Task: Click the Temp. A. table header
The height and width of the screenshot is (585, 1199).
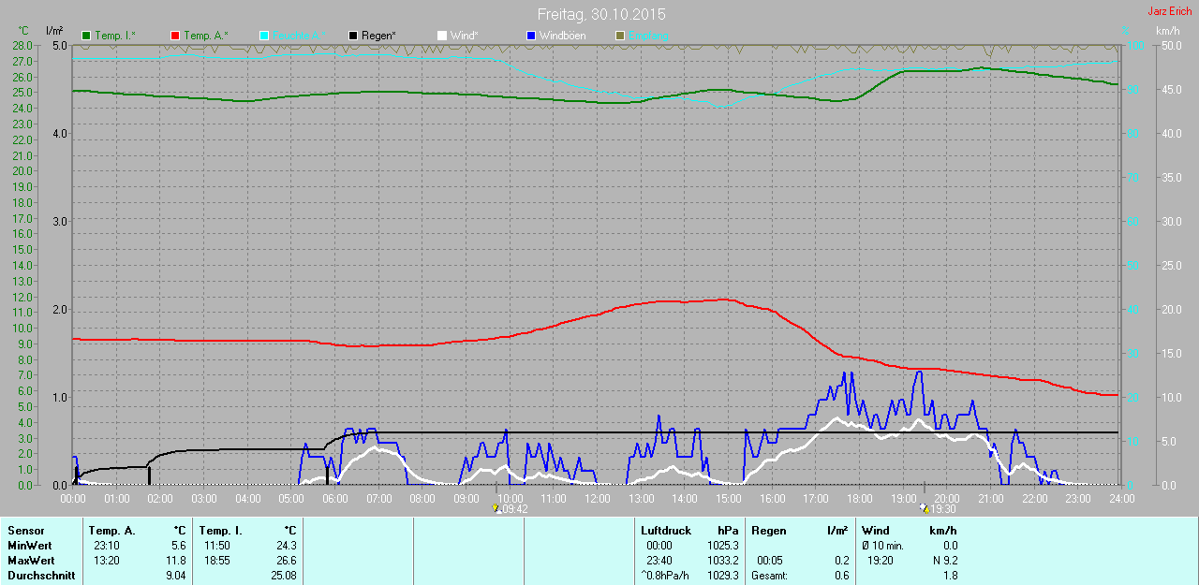Action: [x=112, y=531]
